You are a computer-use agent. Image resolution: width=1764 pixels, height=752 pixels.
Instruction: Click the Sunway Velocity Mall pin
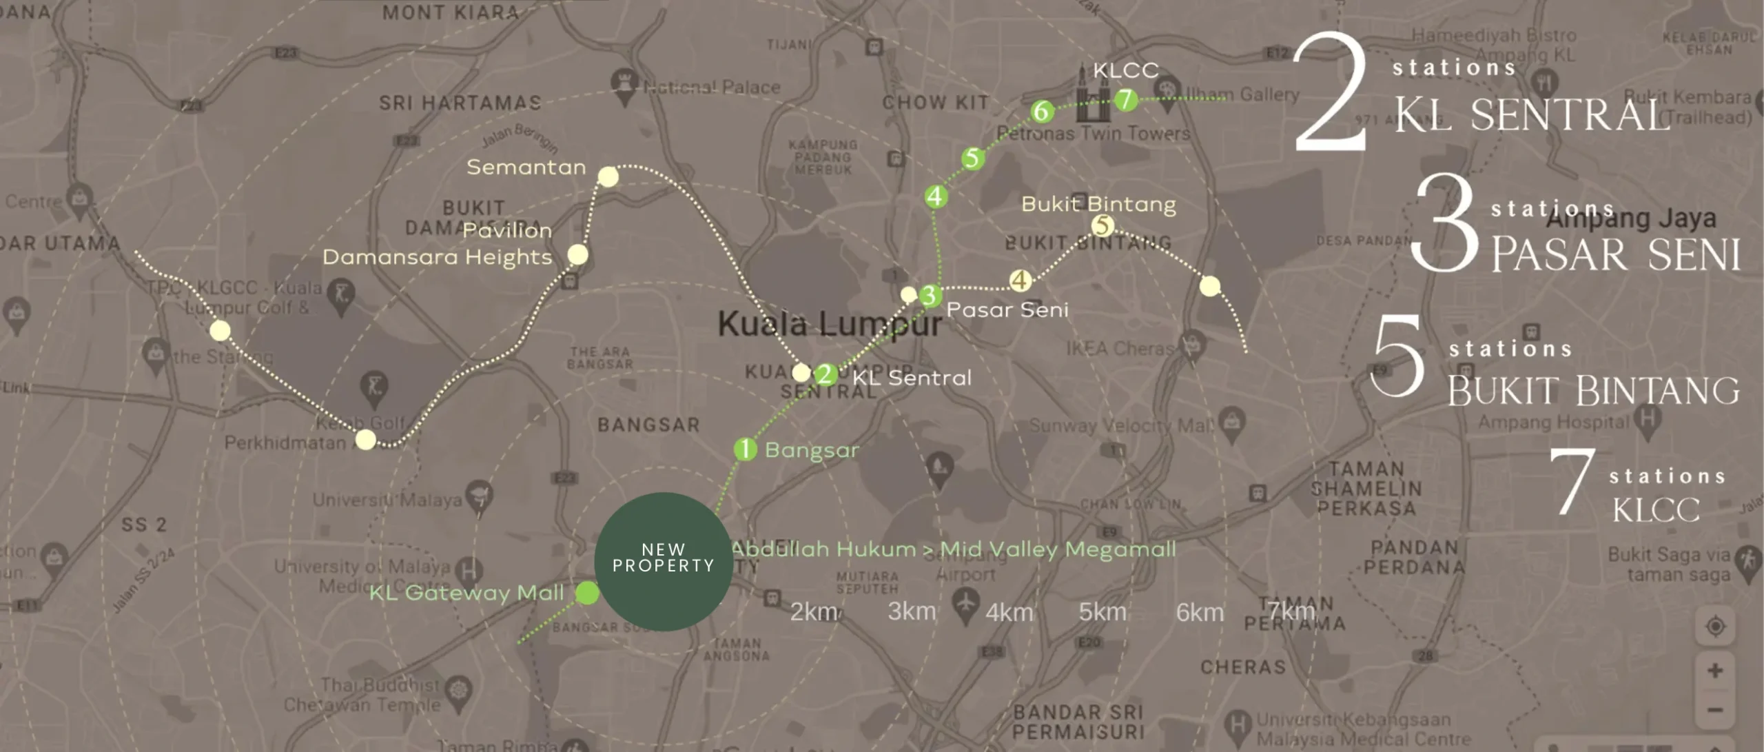click(1231, 422)
